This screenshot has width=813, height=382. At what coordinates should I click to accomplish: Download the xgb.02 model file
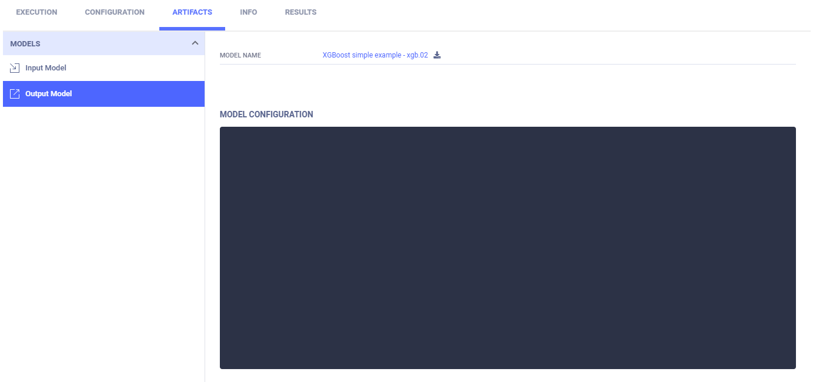point(437,55)
